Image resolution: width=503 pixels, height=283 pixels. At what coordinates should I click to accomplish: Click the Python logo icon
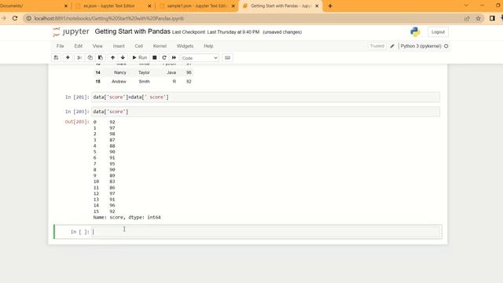415,31
